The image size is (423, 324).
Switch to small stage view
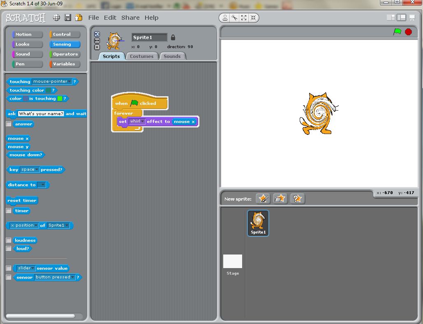tap(391, 18)
